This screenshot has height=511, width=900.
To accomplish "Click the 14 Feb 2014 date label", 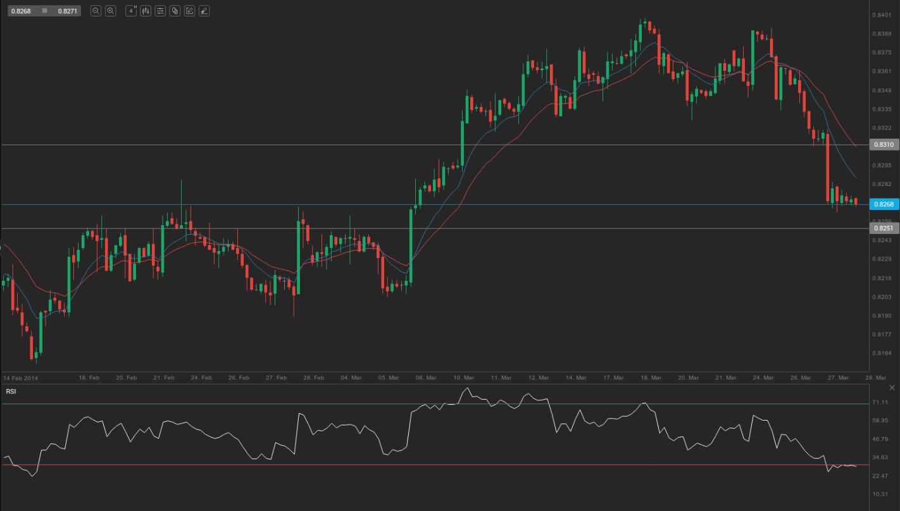I will [21, 378].
